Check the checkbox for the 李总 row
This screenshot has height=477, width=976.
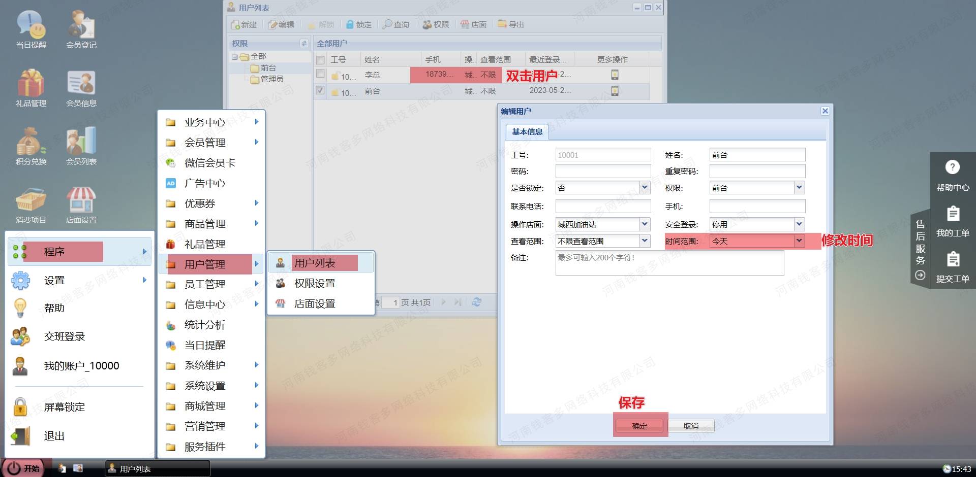click(320, 74)
